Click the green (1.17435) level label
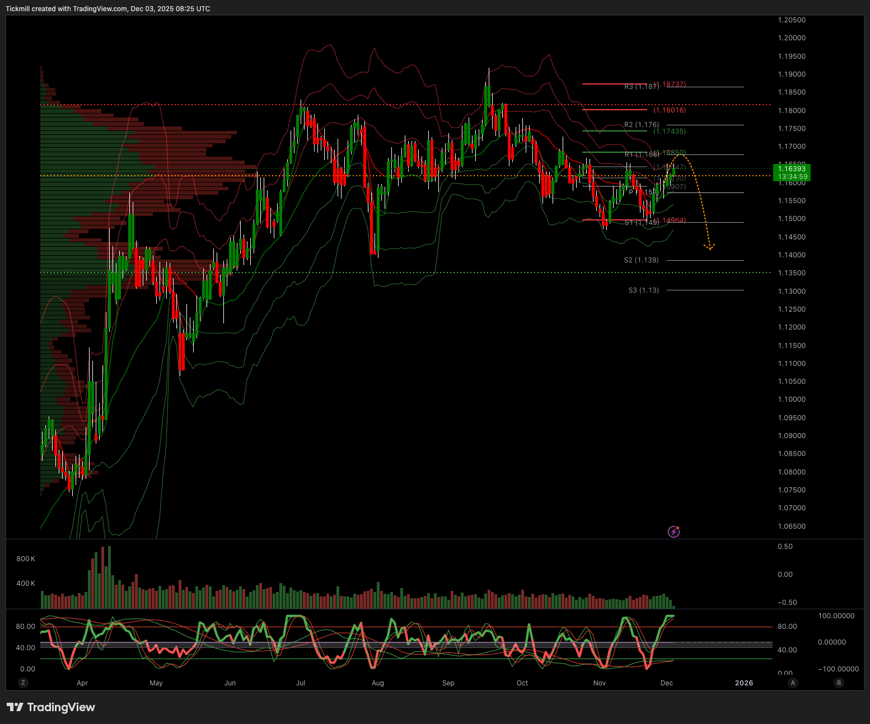Screen dimensions: 870x724 click(669, 131)
